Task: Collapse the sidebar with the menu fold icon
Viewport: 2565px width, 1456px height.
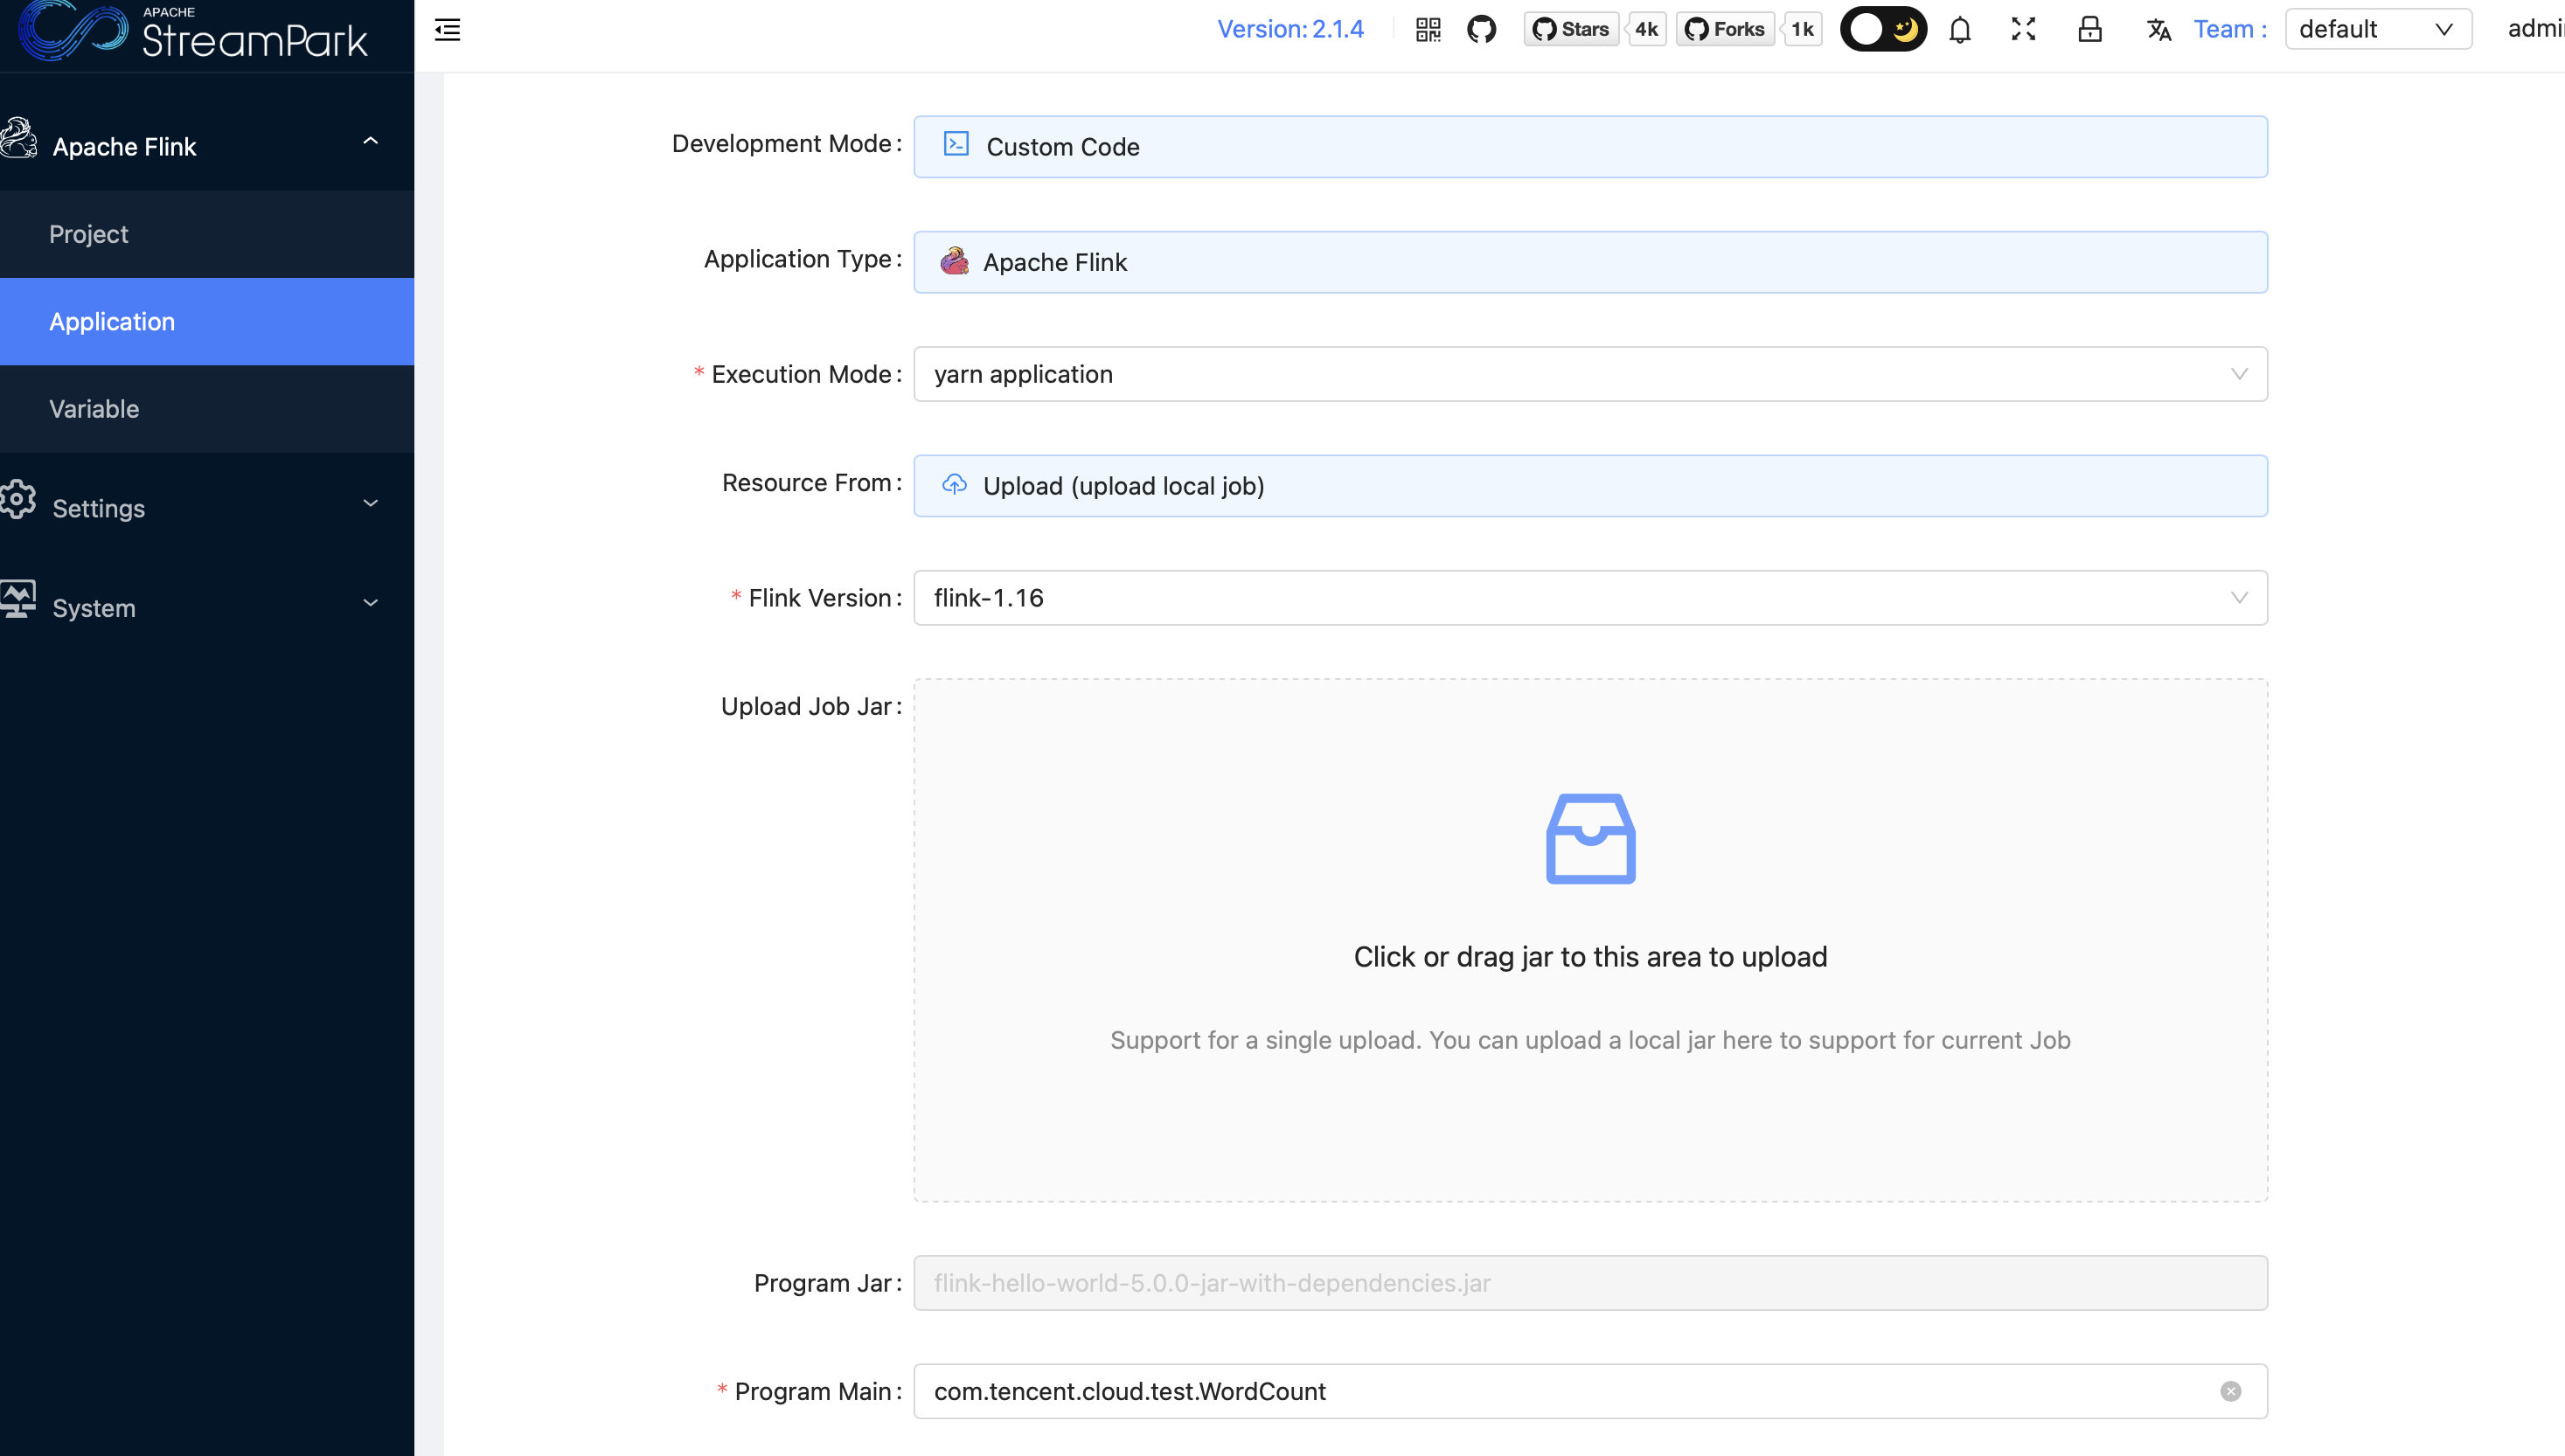Action: pyautogui.click(x=447, y=30)
